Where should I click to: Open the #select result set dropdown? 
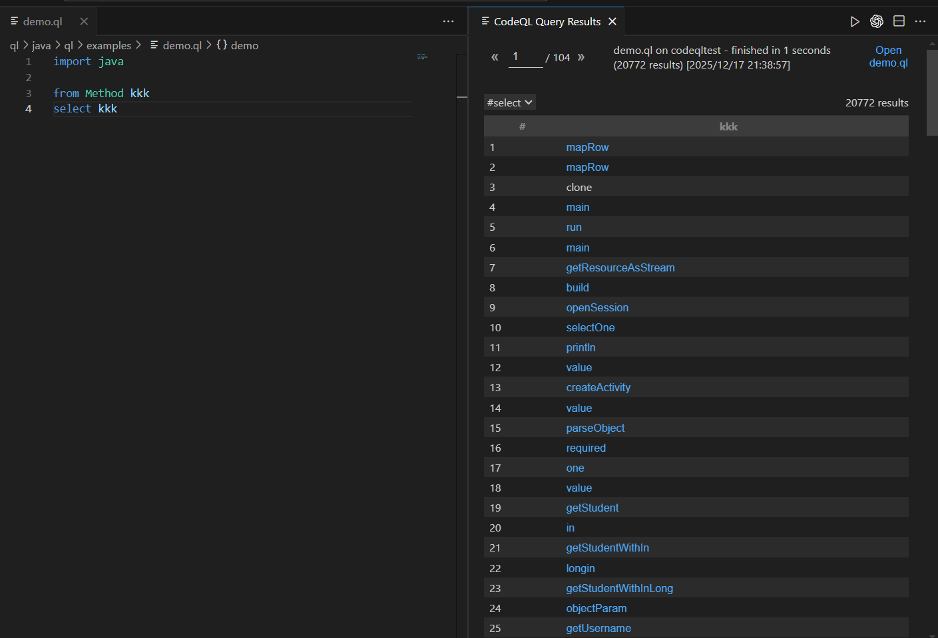509,102
